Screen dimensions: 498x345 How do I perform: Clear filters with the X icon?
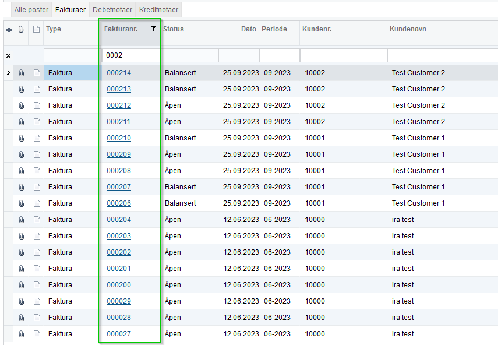(x=9, y=55)
